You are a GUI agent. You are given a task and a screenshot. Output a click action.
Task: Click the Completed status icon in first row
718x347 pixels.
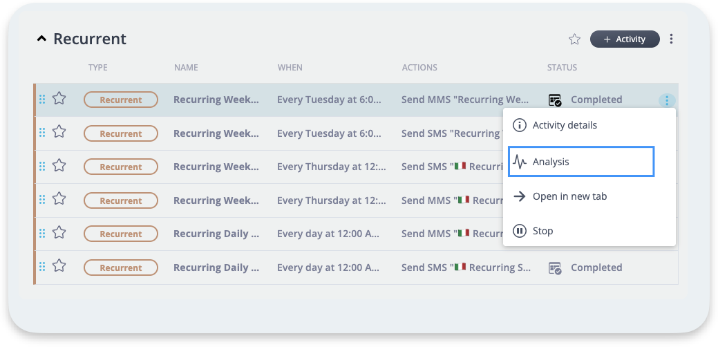tap(555, 100)
